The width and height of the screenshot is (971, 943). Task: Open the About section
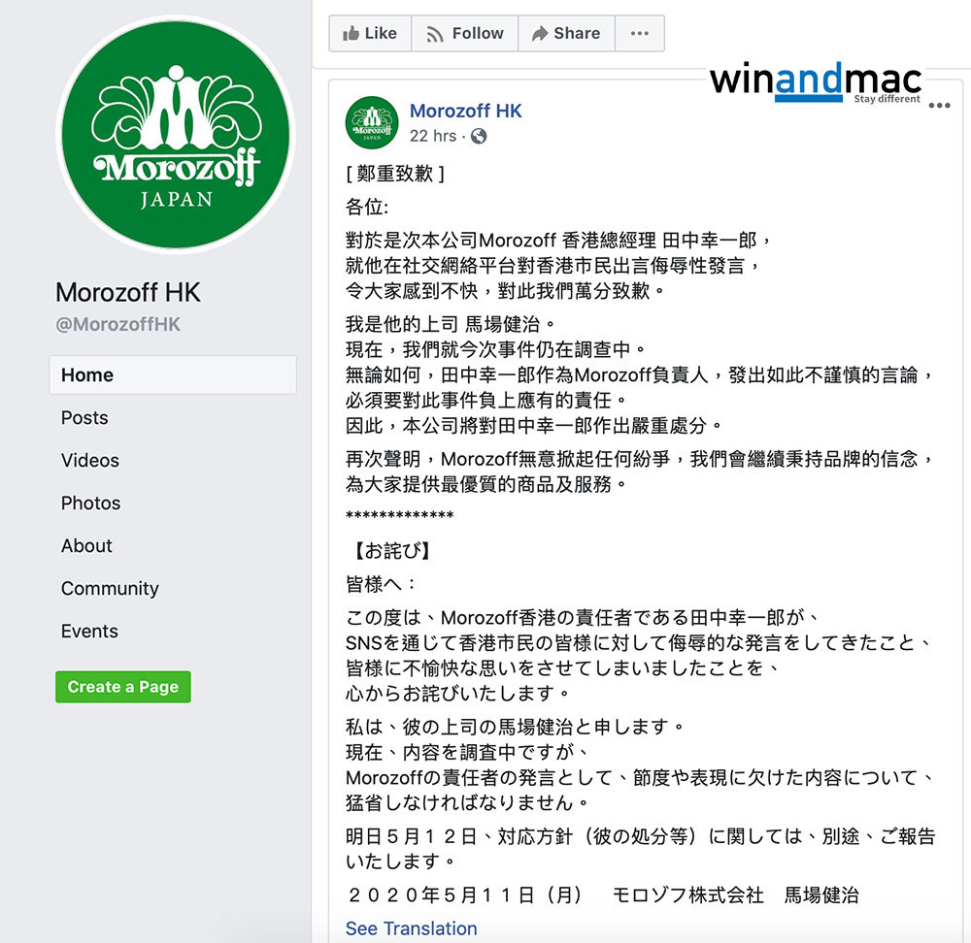[86, 546]
